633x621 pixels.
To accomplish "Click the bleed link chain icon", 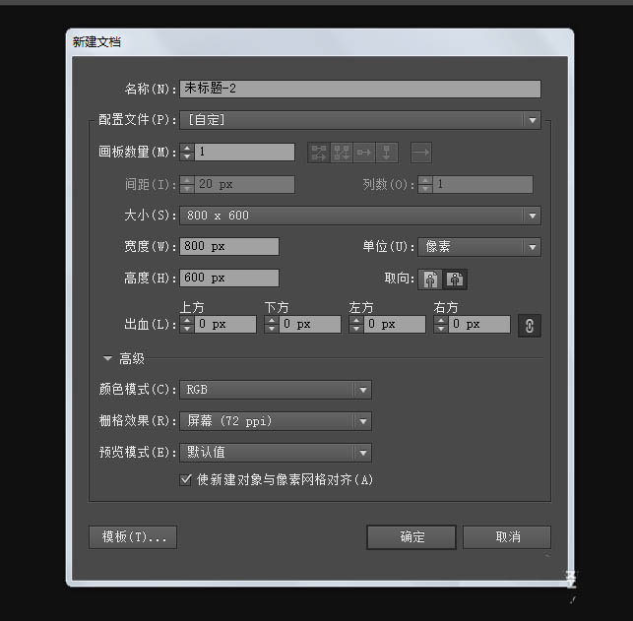I will point(529,325).
